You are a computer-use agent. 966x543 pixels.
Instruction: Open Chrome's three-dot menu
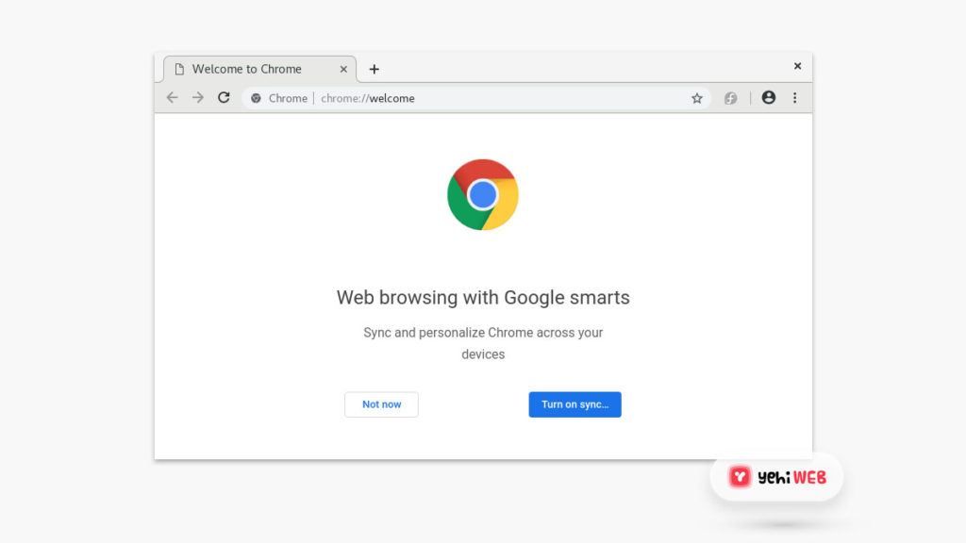[x=794, y=98]
